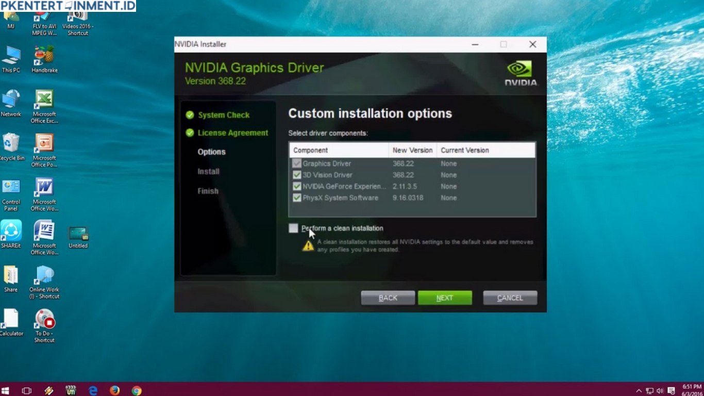Show hidden icons in the system tray
The width and height of the screenshot is (704, 396).
(639, 391)
